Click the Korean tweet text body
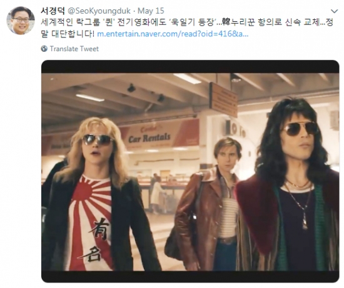This screenshot has height=288, width=344. (x=187, y=28)
